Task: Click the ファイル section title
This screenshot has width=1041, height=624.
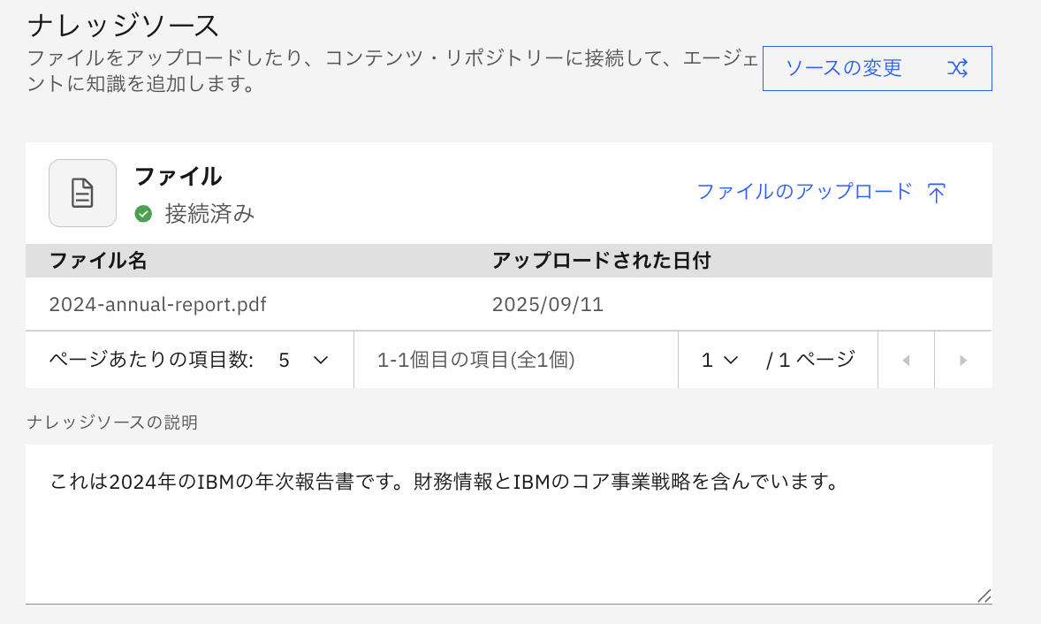Action: pos(178,176)
